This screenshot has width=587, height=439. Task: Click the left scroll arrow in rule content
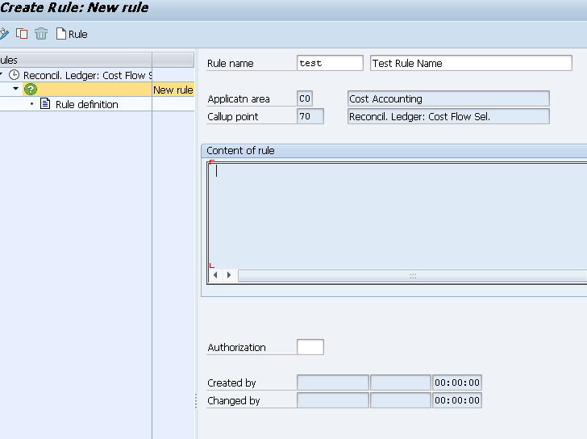point(215,275)
